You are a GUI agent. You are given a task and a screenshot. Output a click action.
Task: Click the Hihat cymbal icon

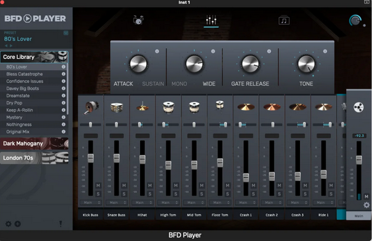[x=142, y=106]
